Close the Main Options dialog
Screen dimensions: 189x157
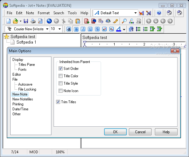(x=175, y=51)
